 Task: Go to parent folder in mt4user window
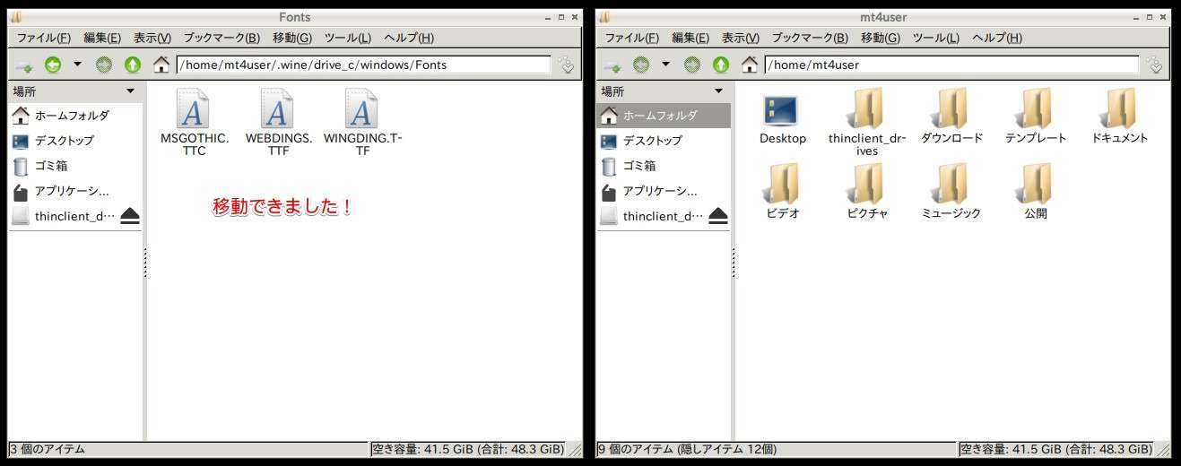point(721,65)
